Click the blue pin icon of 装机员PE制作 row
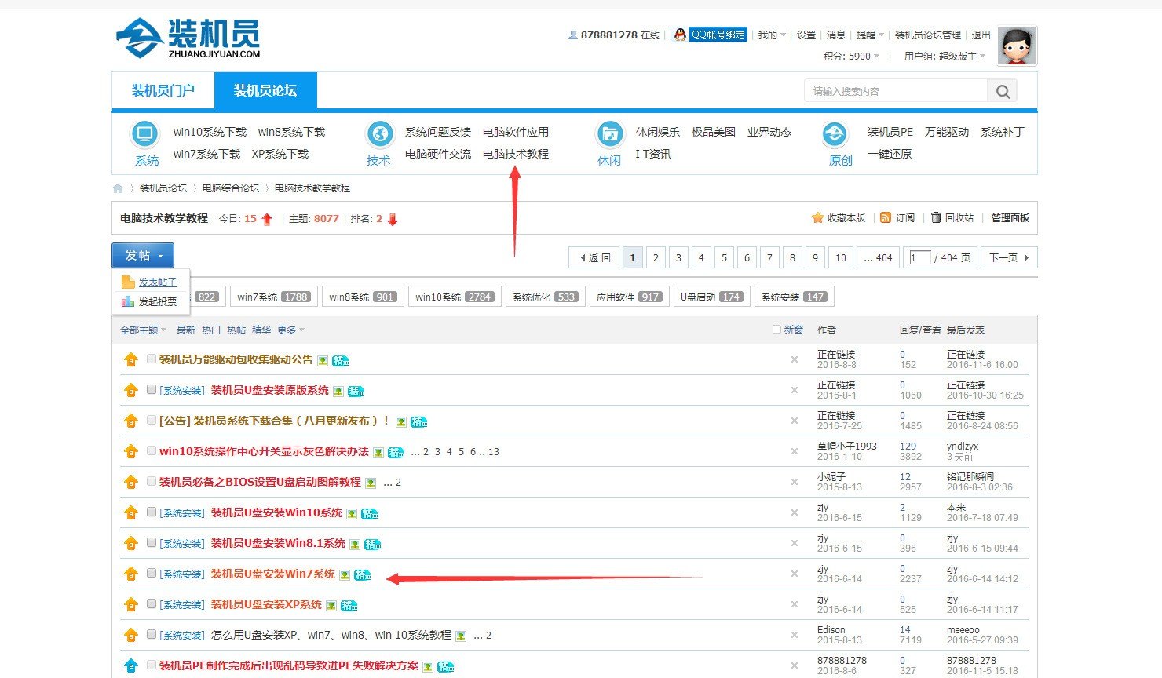This screenshot has width=1162, height=678. tap(131, 666)
